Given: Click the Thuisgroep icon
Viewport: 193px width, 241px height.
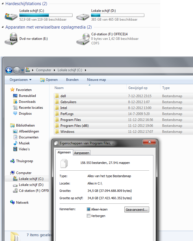Looking at the screenshot, I should [12, 161].
